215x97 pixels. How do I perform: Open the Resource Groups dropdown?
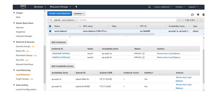(x=60, y=7)
